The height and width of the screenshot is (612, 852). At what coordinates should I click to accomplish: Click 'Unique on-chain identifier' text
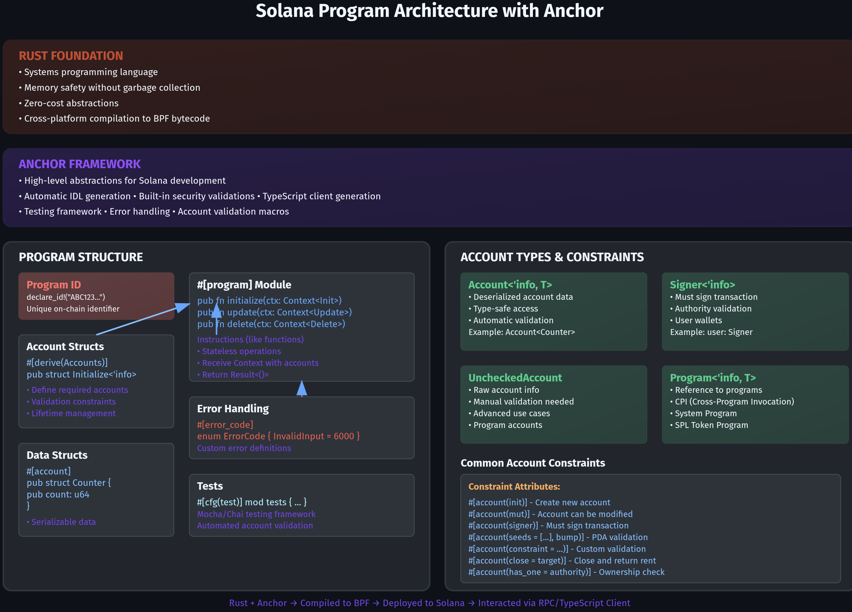tap(73, 309)
